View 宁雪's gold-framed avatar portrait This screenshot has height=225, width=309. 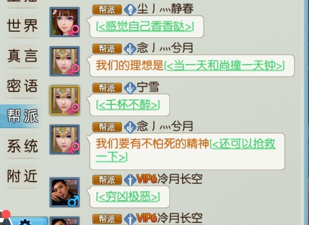pyautogui.click(x=65, y=100)
